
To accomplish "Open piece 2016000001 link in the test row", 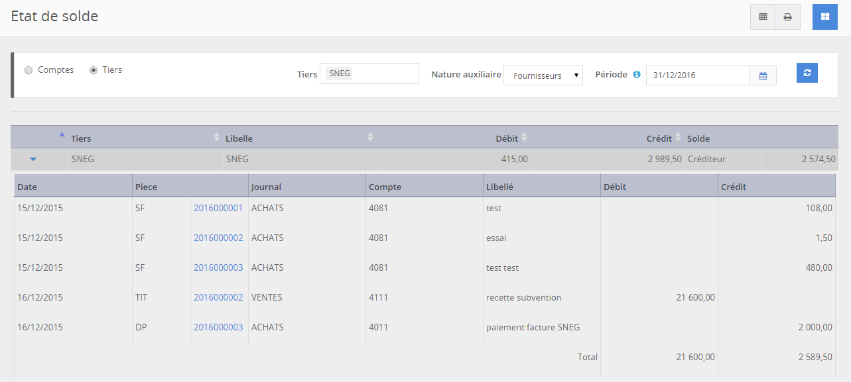I will tap(218, 208).
